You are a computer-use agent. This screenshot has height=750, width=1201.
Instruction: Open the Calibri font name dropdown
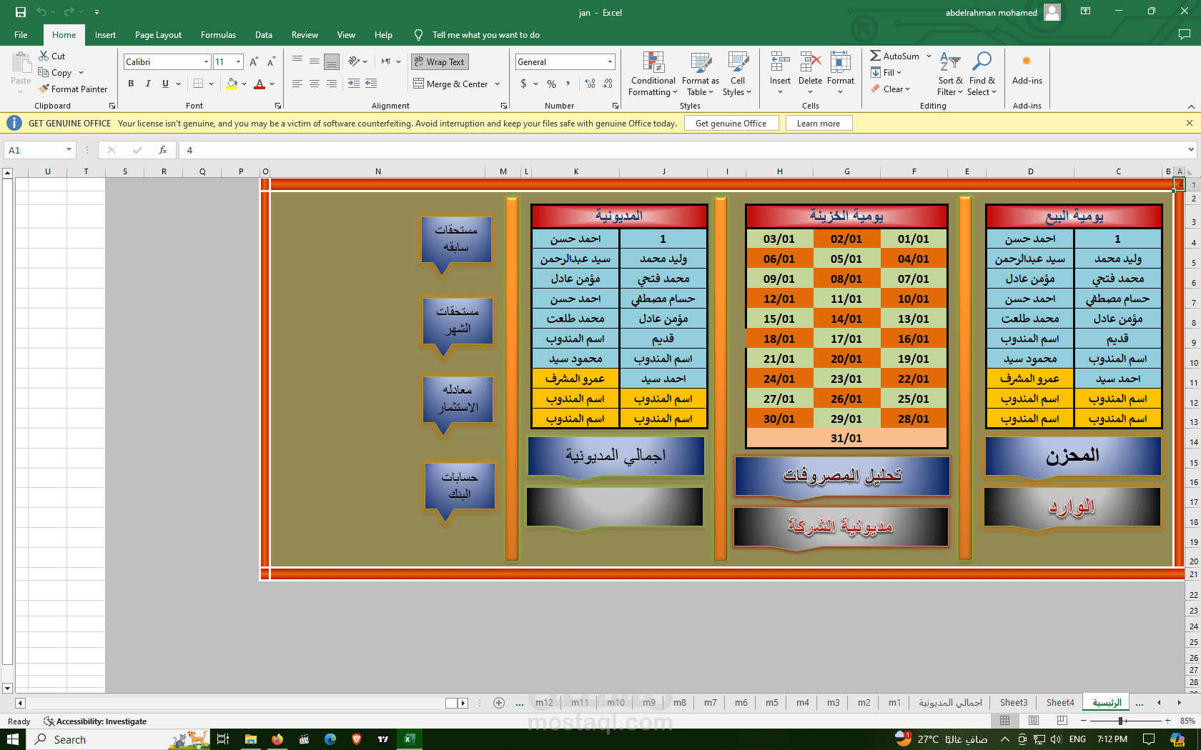click(x=205, y=62)
